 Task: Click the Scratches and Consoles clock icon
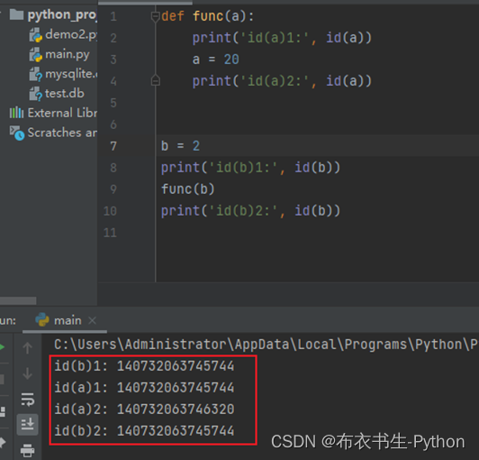17,133
